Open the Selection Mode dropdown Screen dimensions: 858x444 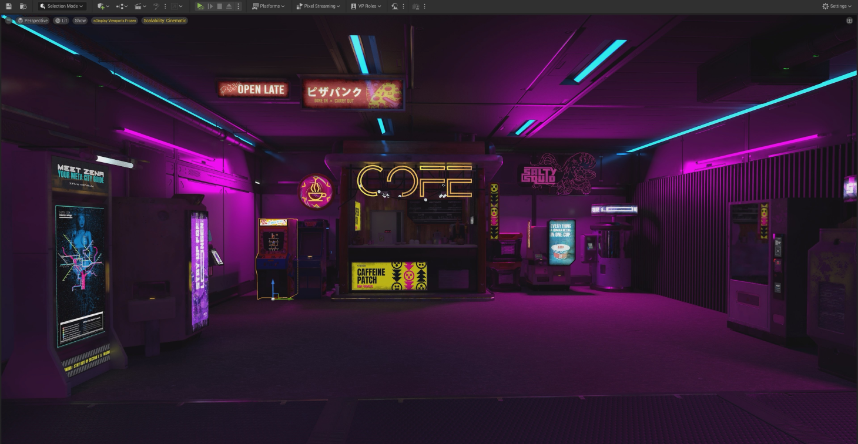[x=62, y=6]
